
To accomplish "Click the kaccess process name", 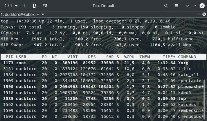I will (x=187, y=105).
